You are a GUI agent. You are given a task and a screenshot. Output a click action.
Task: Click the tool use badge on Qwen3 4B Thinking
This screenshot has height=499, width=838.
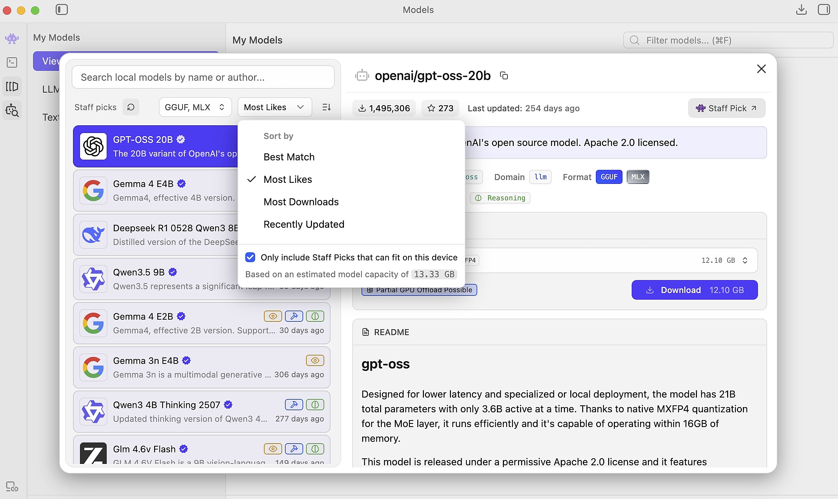tap(294, 405)
